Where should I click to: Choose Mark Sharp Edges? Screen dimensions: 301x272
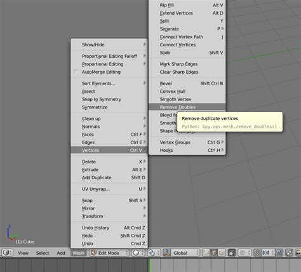pos(187,64)
